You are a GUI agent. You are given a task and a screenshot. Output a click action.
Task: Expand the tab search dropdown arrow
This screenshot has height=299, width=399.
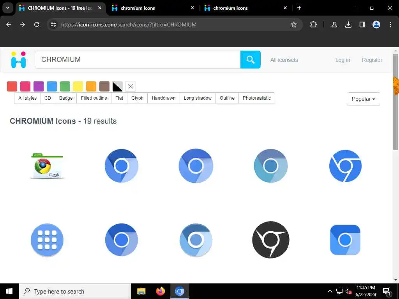click(8, 8)
